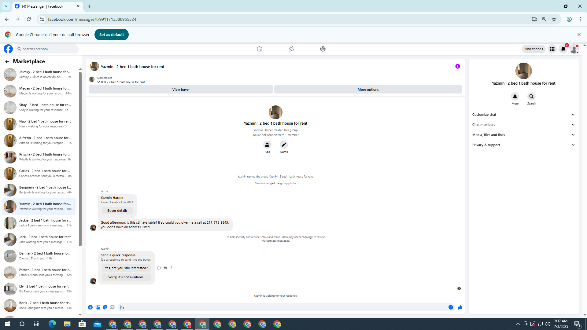Click the pencil Name icon

[284, 145]
